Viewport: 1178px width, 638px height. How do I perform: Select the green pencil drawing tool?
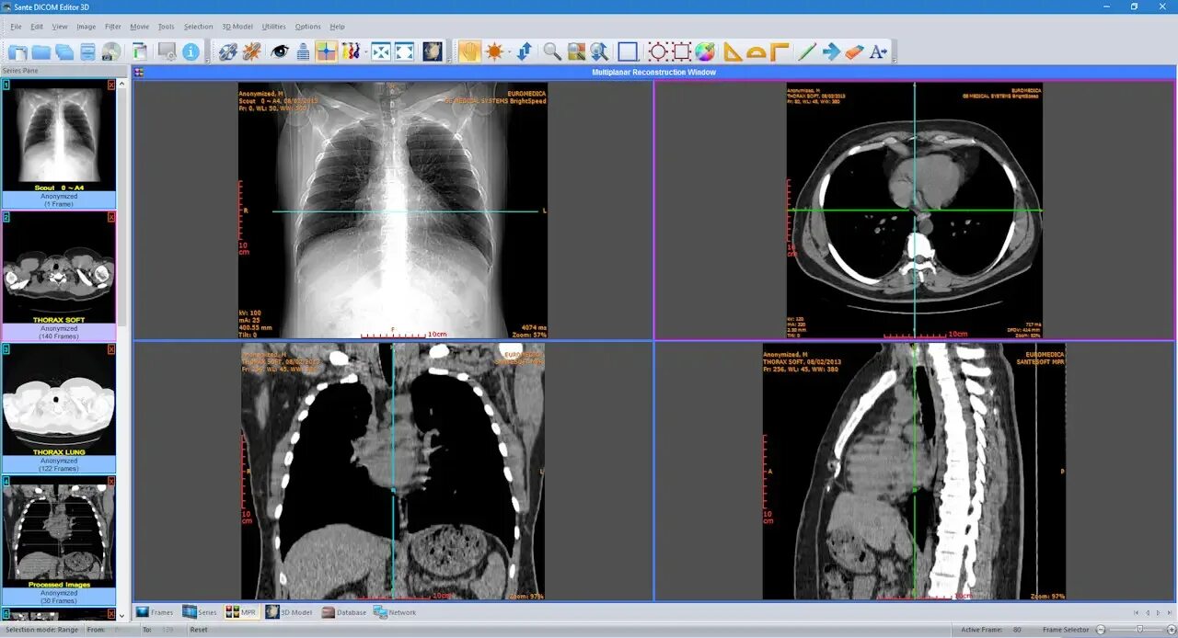(x=807, y=51)
